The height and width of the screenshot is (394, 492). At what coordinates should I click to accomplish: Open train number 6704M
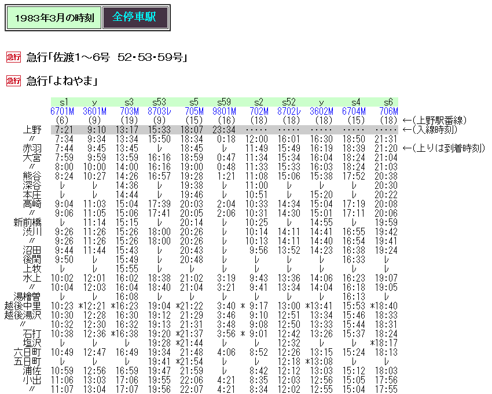[354, 111]
